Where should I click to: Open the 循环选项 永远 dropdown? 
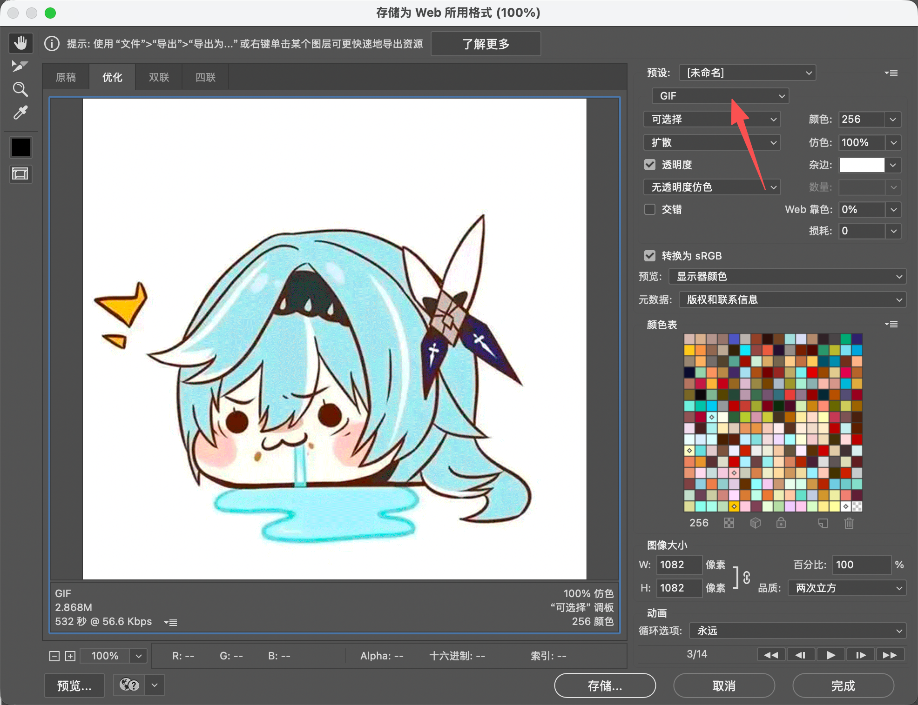tap(798, 631)
